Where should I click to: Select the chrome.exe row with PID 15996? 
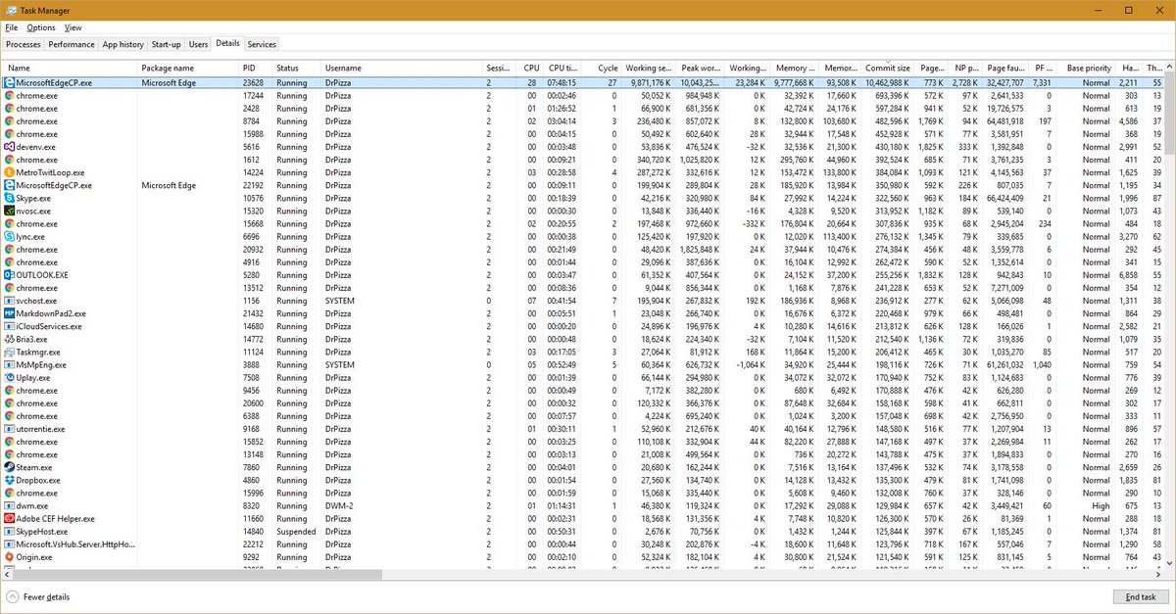[x=582, y=493]
